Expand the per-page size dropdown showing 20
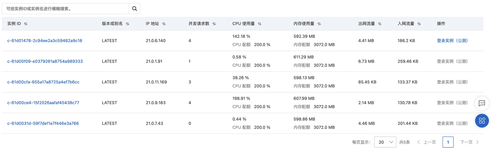 point(385,142)
